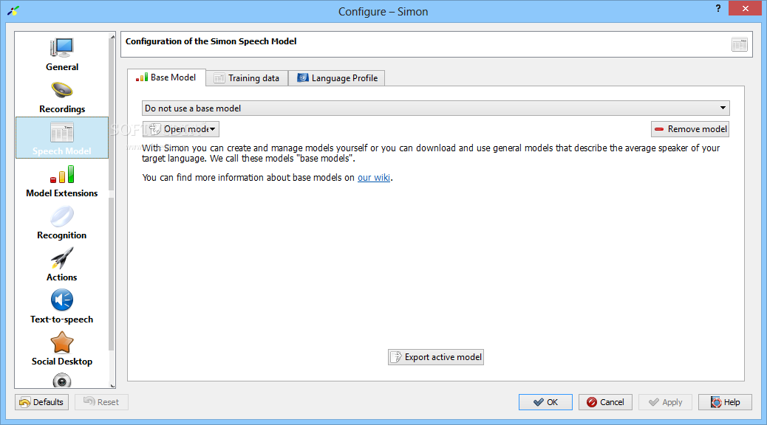This screenshot has width=767, height=425.
Task: Switch to the Base Model tab
Action: point(166,77)
